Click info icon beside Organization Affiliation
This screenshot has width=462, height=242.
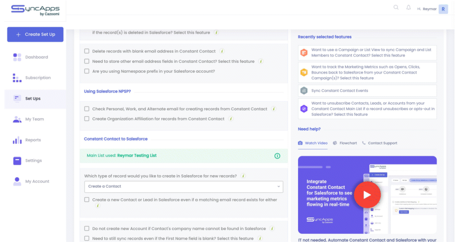[x=231, y=119]
